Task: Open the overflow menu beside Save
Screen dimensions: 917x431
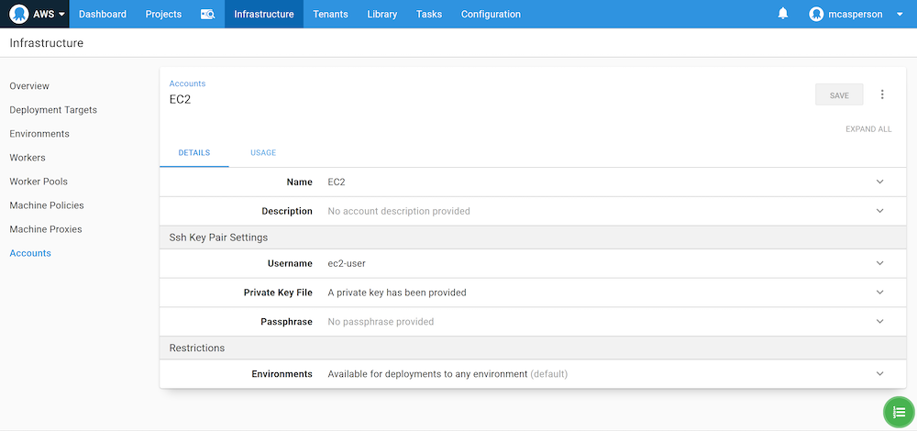Action: pos(882,94)
